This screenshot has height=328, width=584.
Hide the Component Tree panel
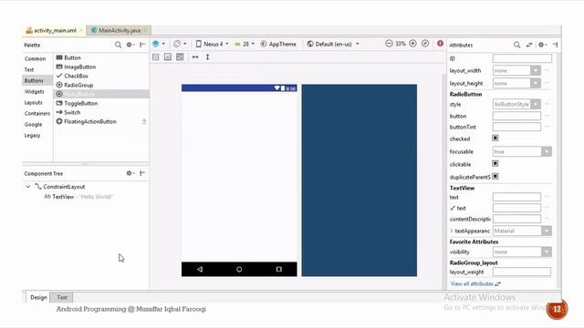(x=142, y=173)
